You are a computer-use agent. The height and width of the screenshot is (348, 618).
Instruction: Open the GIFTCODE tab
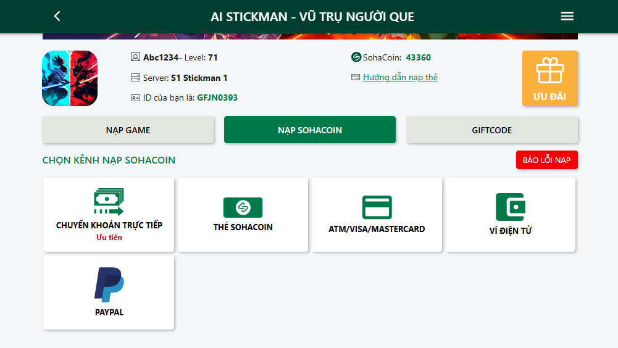492,130
